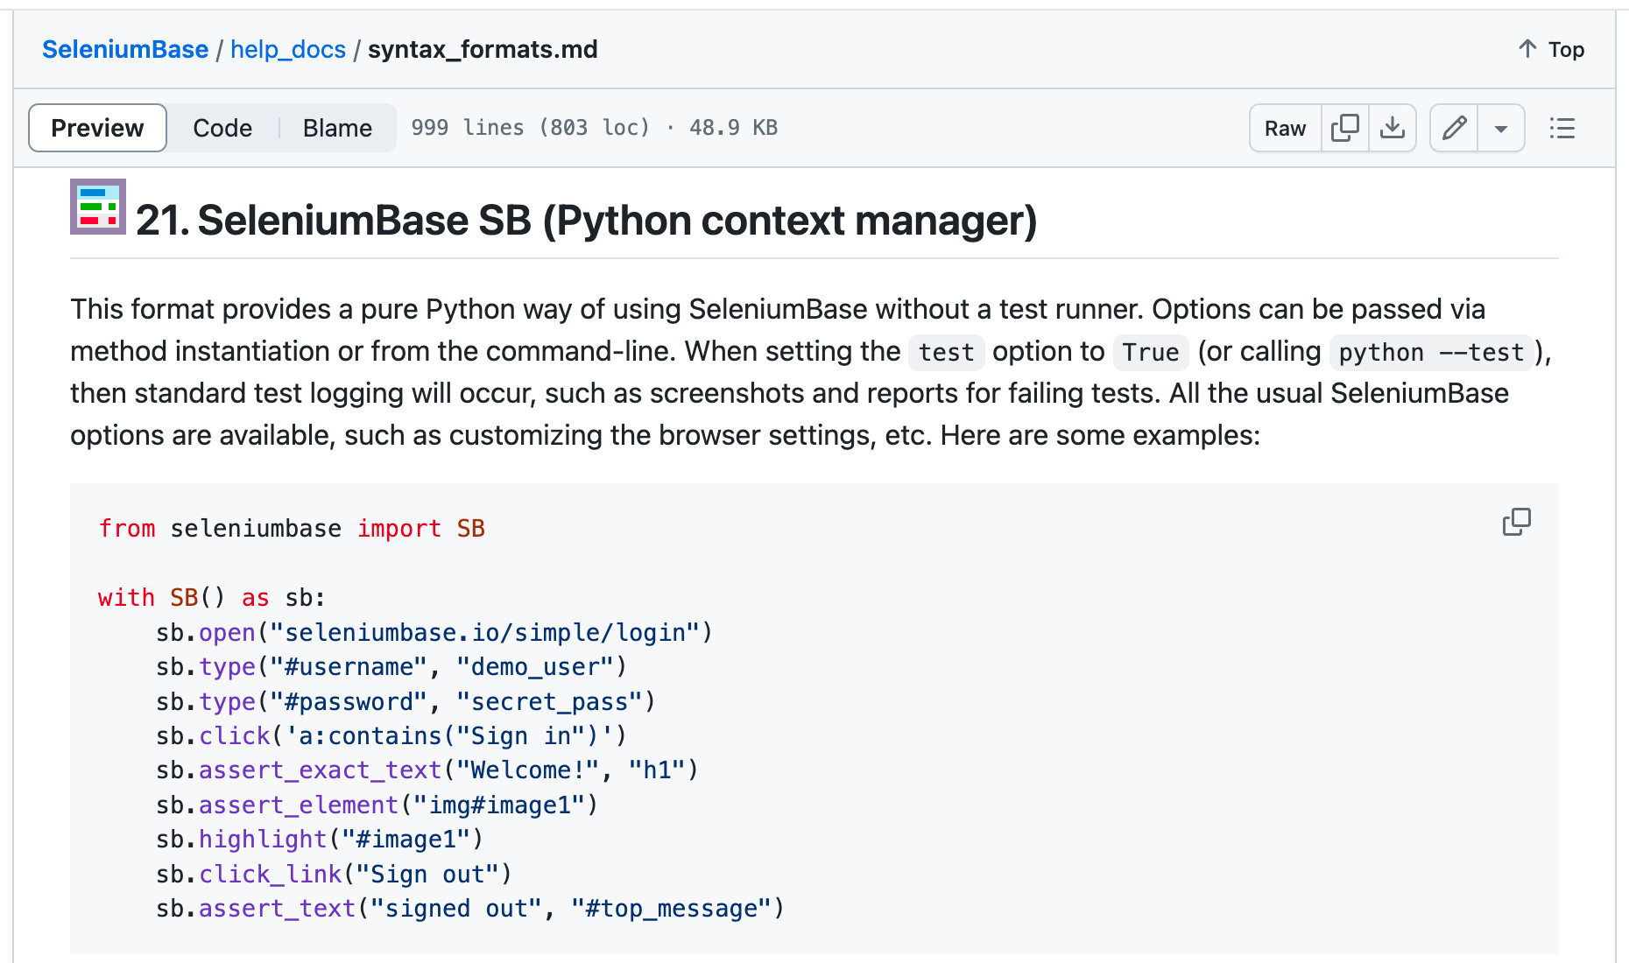Click the line 'with SB() as sb:'
The height and width of the screenshot is (963, 1629).
[212, 597]
